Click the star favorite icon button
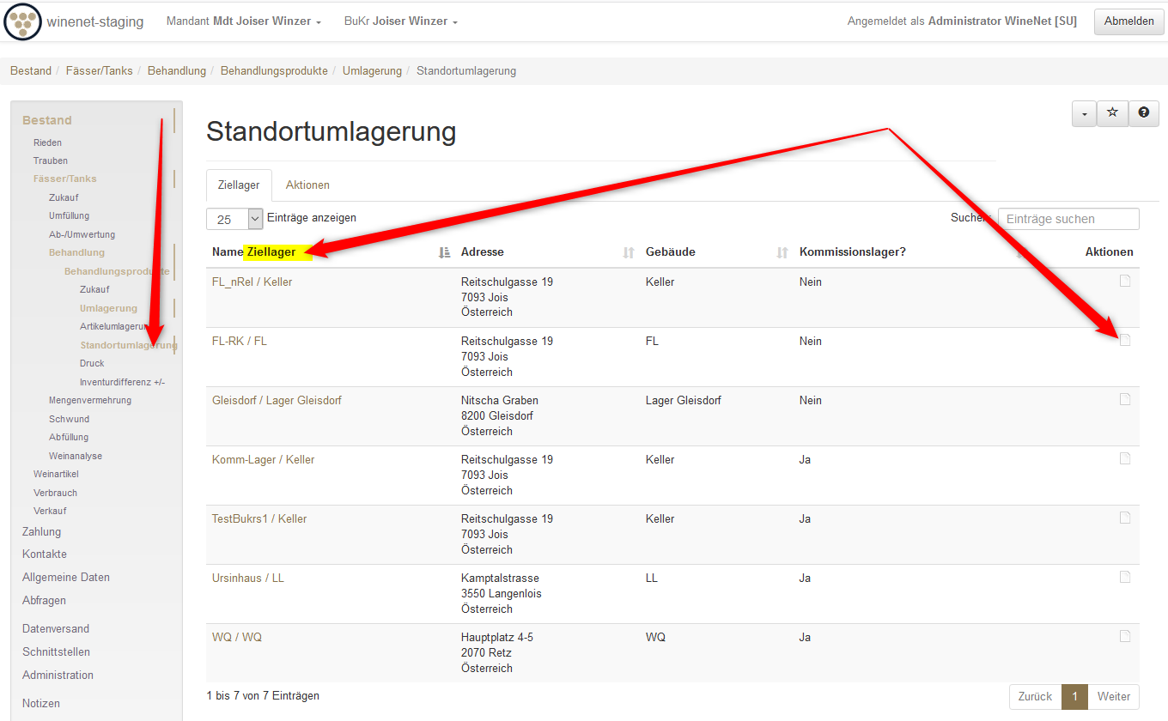1168x721 pixels. point(1112,113)
